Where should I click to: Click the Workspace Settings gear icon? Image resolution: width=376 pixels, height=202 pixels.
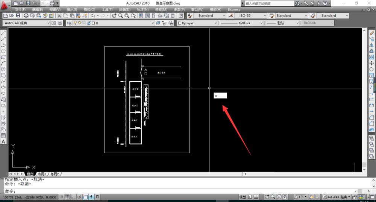tap(54, 23)
